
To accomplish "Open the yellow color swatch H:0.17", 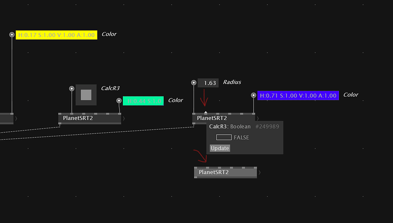I will [56, 35].
